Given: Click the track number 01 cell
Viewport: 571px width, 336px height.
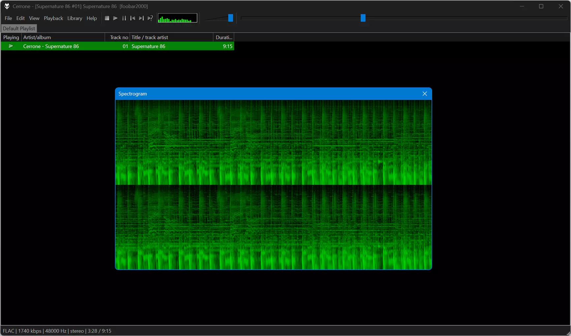Looking at the screenshot, I should point(125,46).
